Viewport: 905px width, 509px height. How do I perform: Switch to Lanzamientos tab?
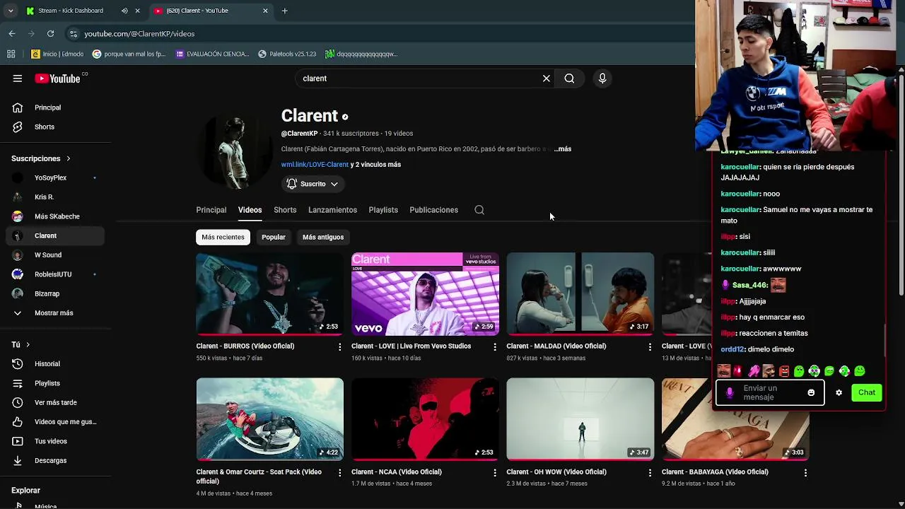(x=332, y=210)
